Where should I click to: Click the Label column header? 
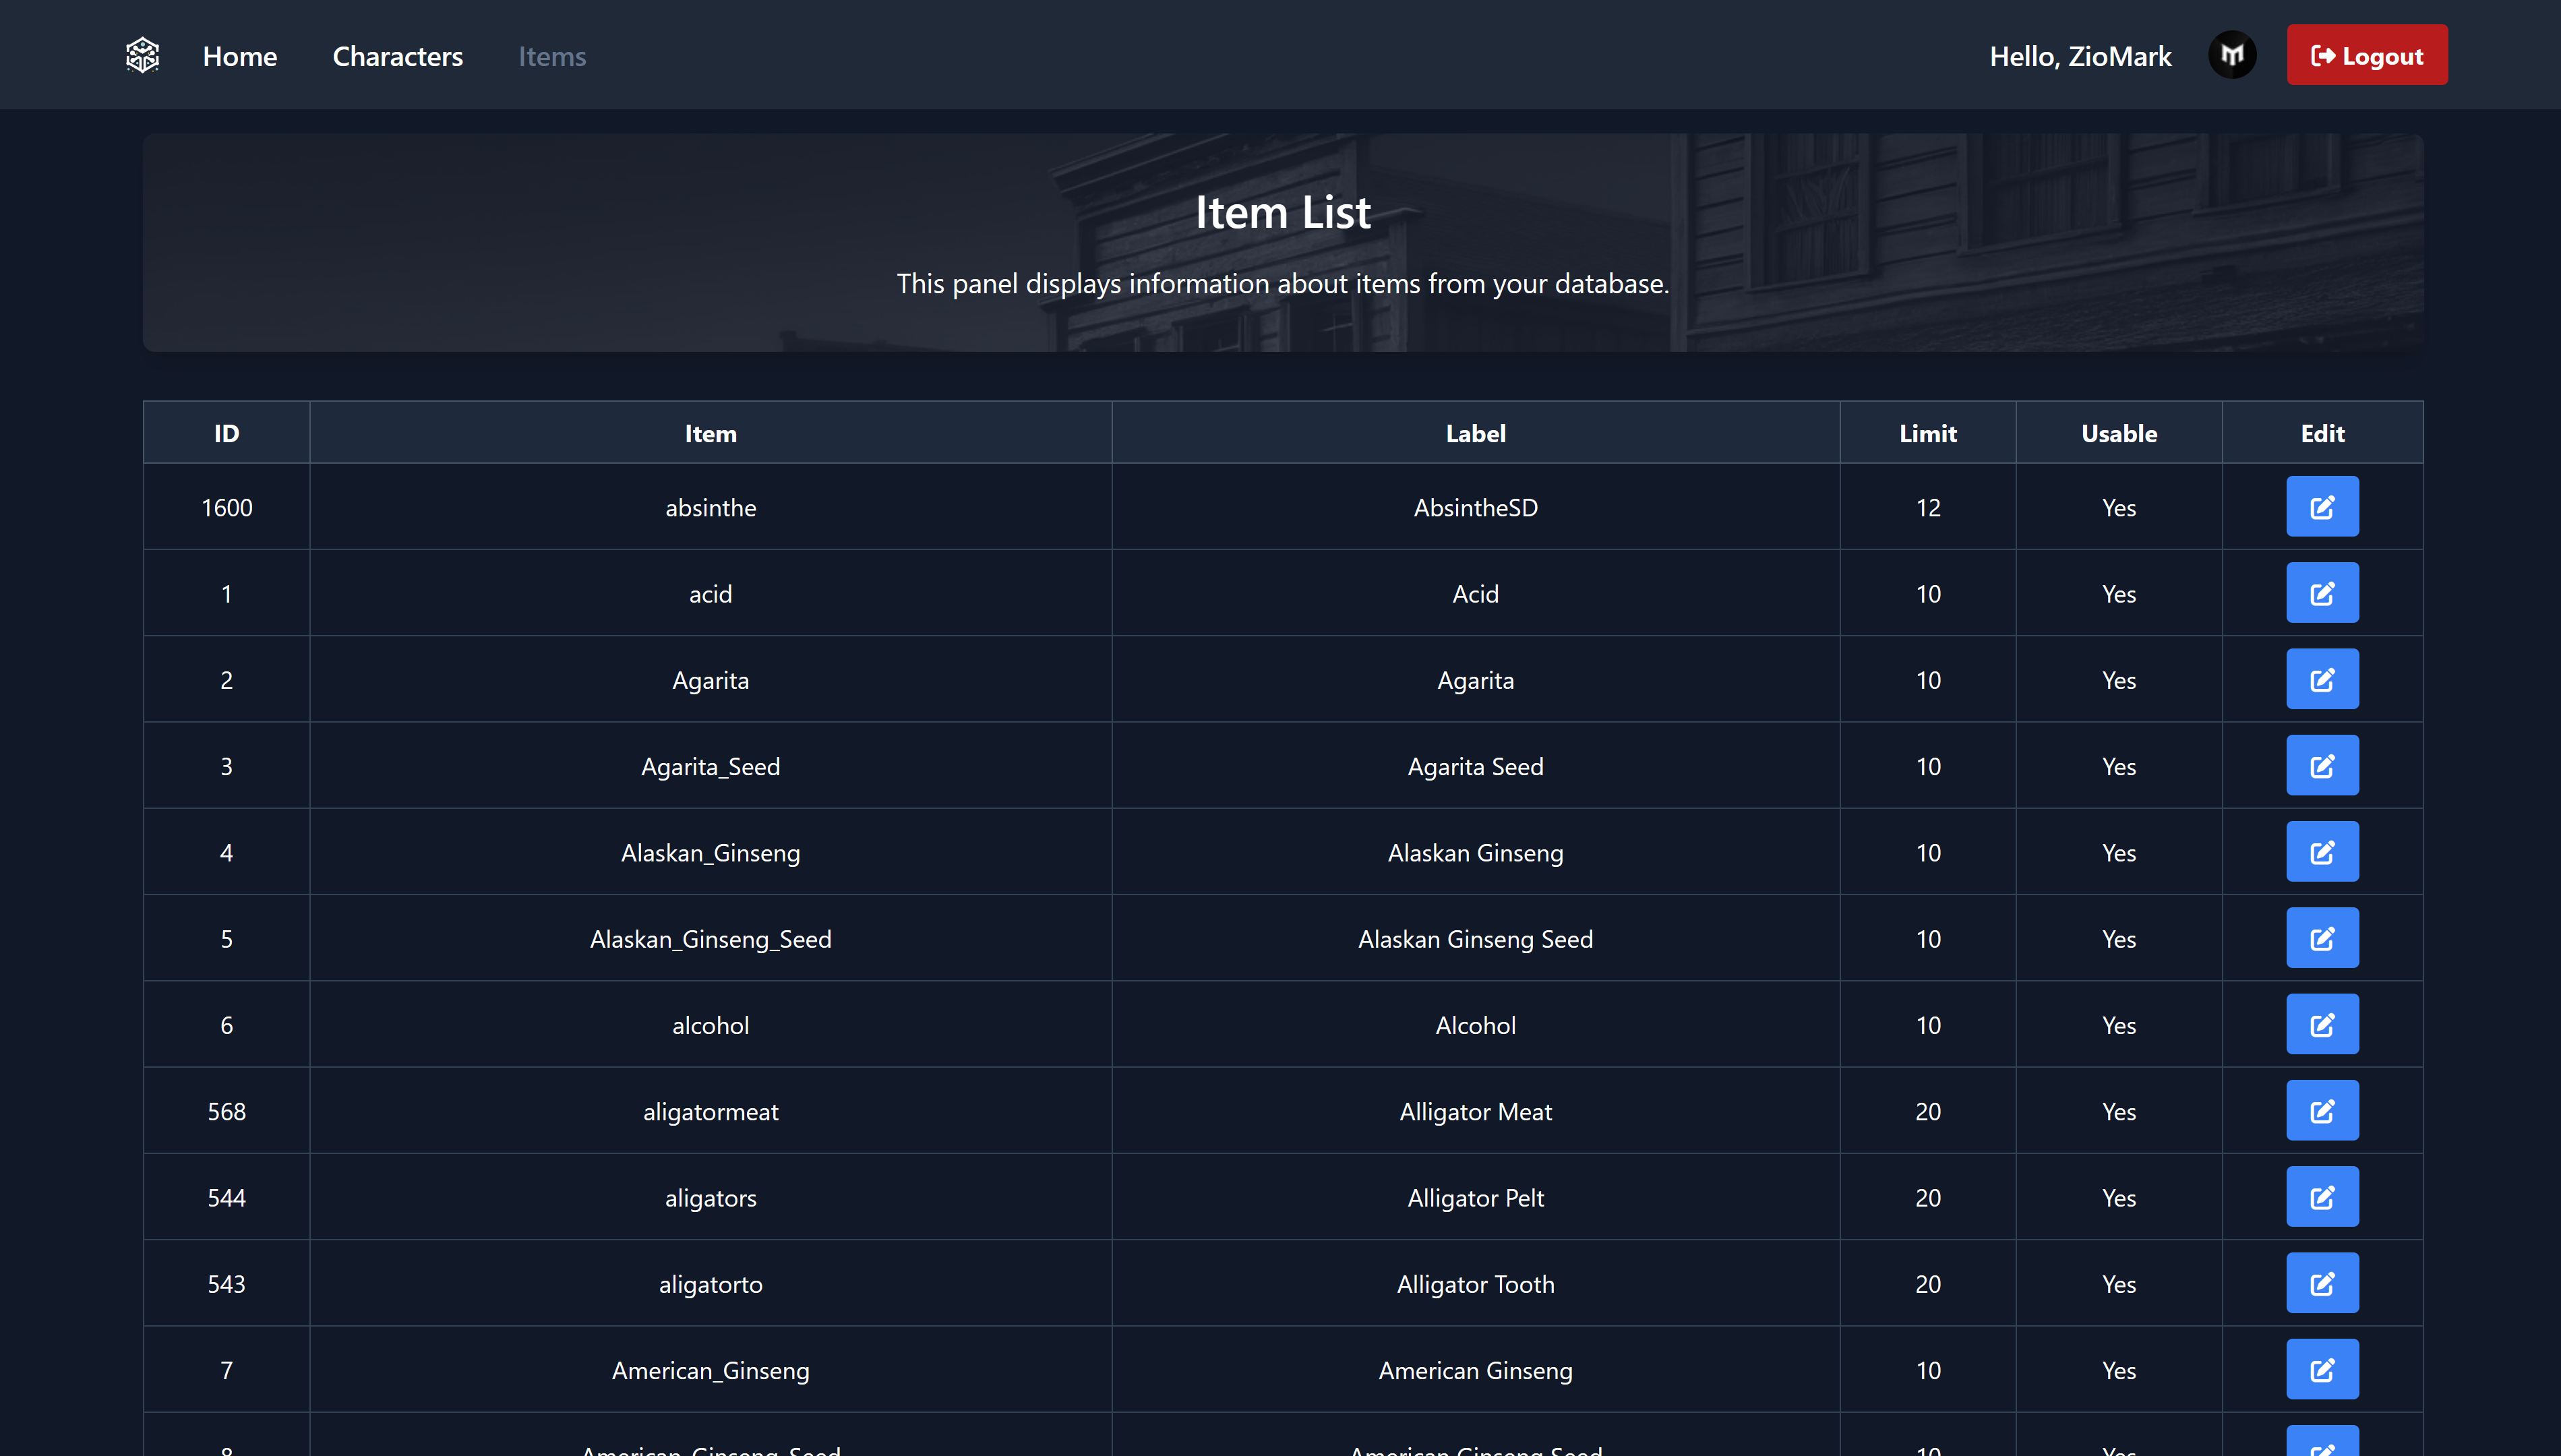pos(1475,433)
